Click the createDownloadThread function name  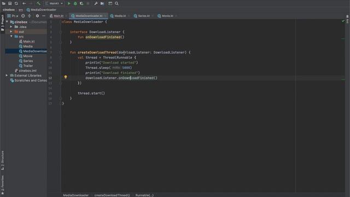(x=97, y=53)
